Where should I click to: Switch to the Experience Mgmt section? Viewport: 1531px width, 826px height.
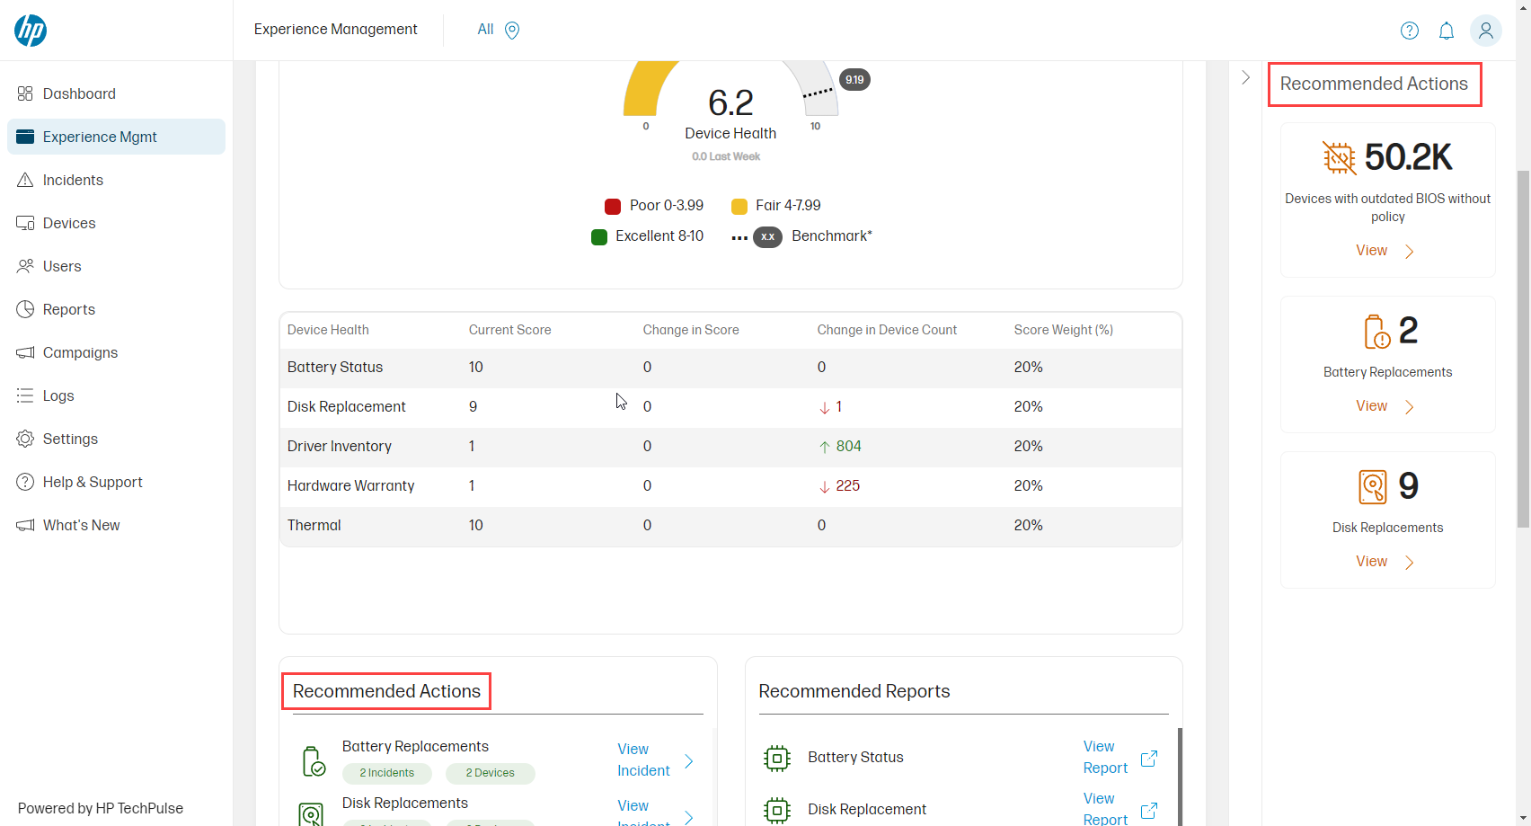99,137
